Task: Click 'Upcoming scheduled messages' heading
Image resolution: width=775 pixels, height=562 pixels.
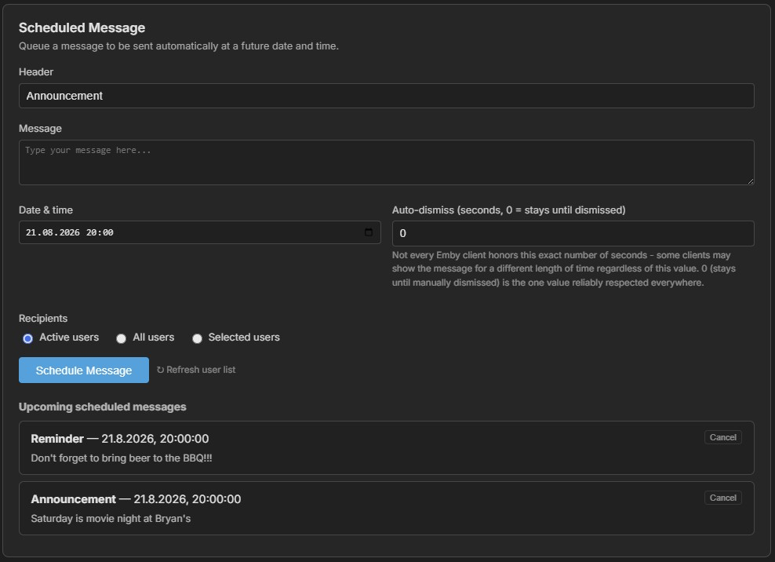Action: tap(102, 407)
